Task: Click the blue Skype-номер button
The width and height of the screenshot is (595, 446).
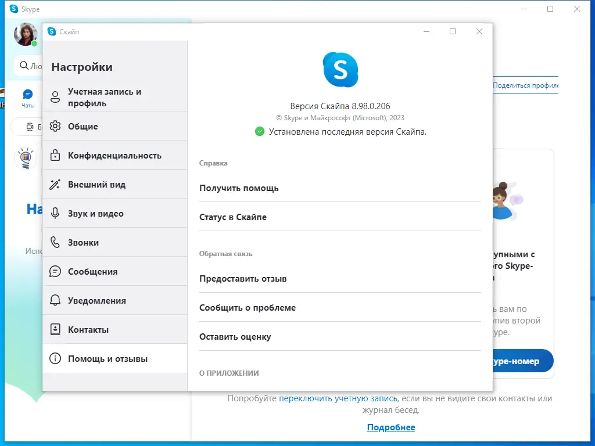Action: click(522, 361)
